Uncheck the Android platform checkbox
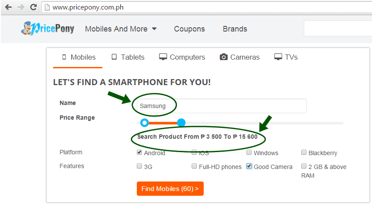Screen dimensions: 372x207 click(x=139, y=152)
